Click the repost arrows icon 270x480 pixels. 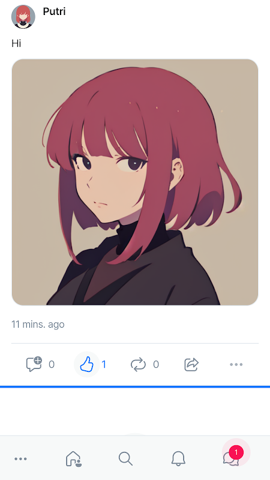point(139,365)
